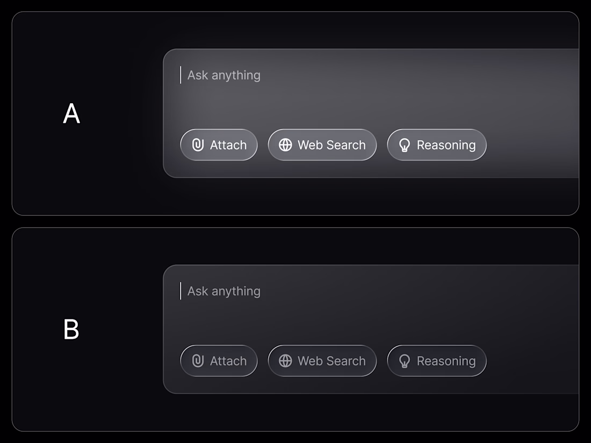Click the paperclip icon in panel B
Viewport: 591px width, 443px height.
[x=198, y=361]
